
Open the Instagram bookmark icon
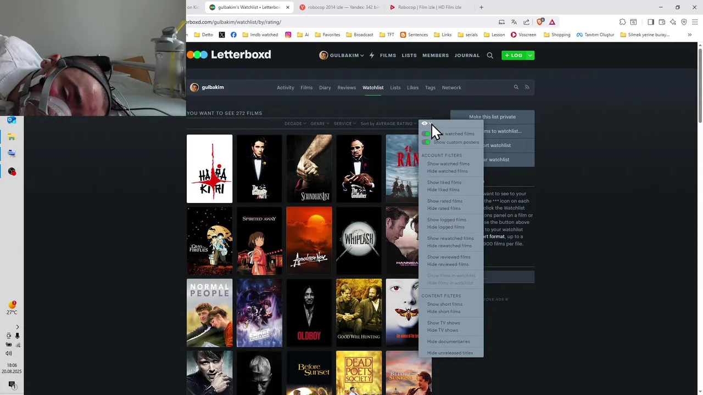click(x=288, y=35)
